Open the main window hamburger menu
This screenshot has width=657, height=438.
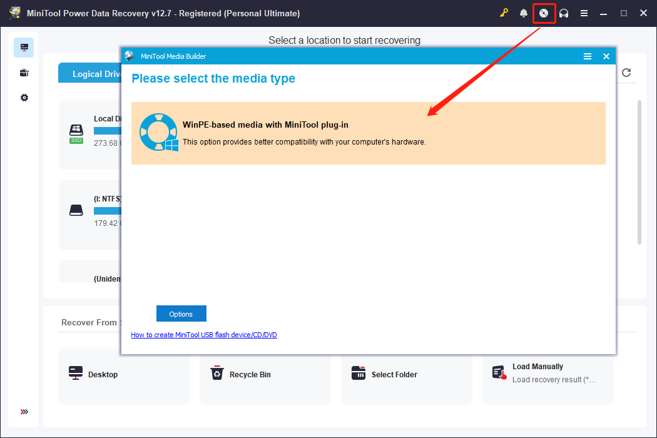pos(584,13)
